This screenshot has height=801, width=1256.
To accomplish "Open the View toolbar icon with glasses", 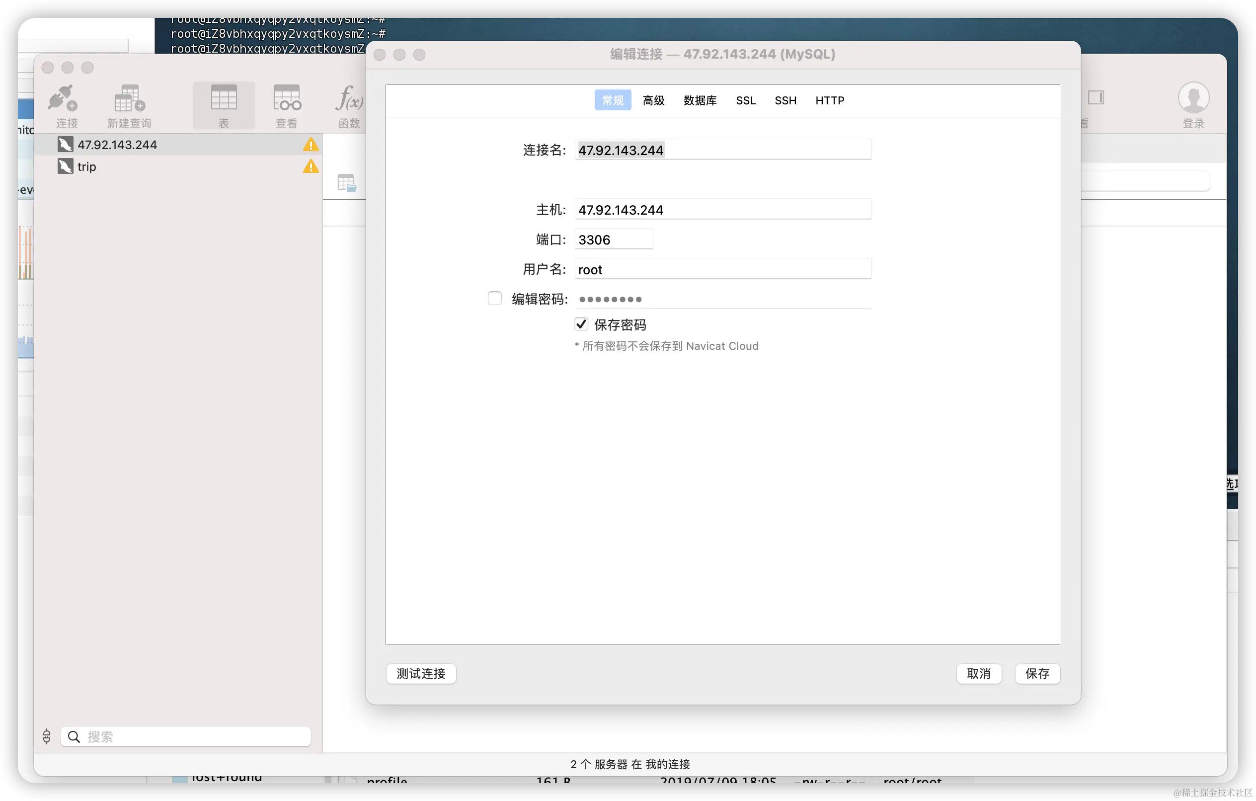I will tap(286, 98).
